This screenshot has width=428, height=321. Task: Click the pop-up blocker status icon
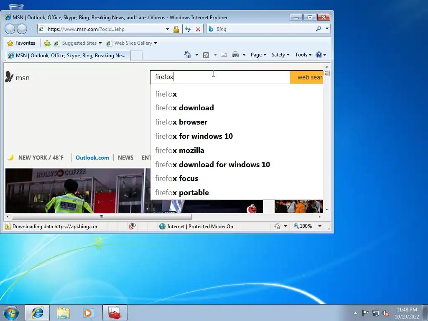132,226
